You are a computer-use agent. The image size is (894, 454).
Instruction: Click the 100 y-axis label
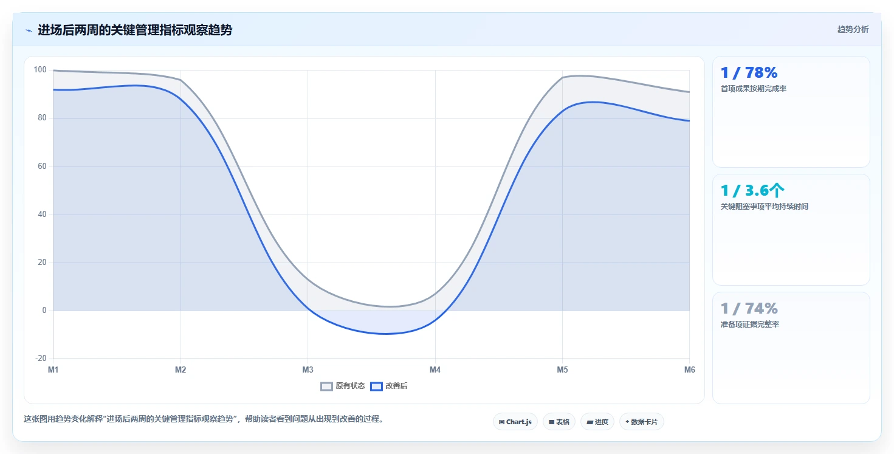(40, 70)
